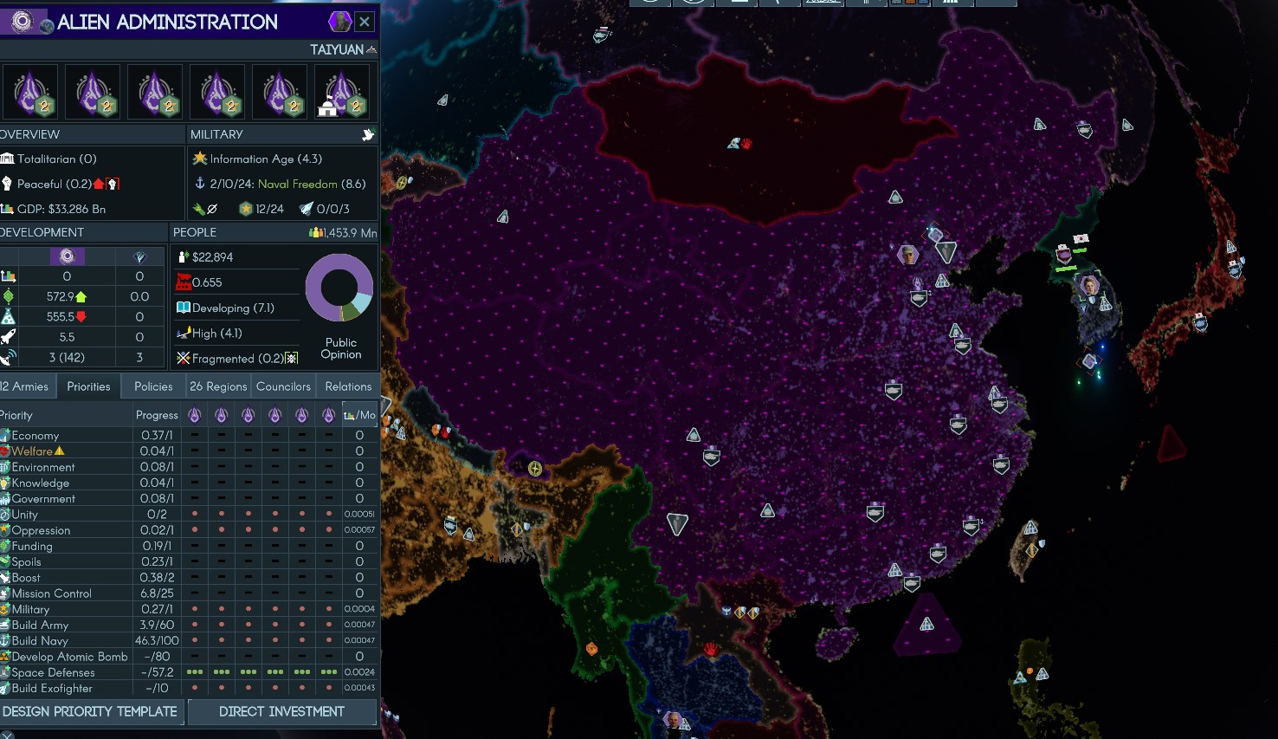1278x739 pixels.
Task: Click the red hand icon in Mongolia
Action: 746,144
